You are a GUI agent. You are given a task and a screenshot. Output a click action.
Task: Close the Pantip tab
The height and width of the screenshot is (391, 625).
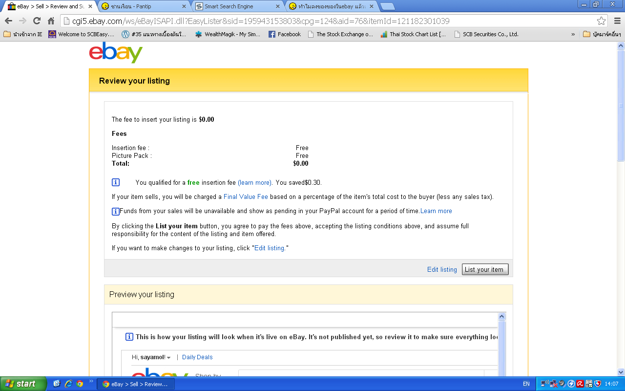pos(184,6)
